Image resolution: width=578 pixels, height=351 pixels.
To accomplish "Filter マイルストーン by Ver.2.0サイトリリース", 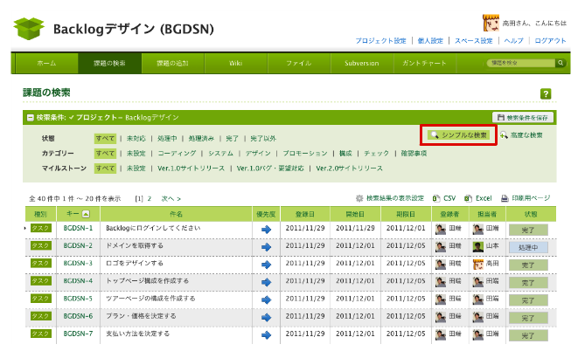I will [349, 169].
